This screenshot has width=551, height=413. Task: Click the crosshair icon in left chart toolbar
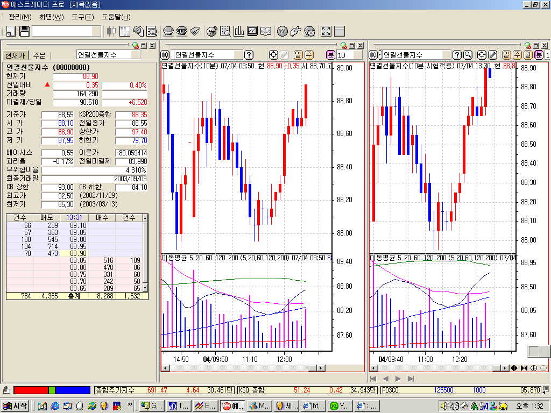point(273,55)
